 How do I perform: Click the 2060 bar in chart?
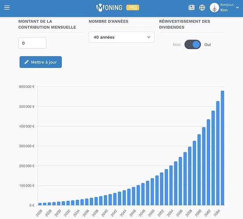tap(199, 170)
